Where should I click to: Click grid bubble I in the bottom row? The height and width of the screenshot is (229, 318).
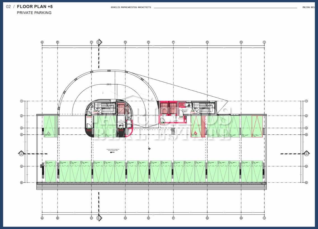pos(264,218)
